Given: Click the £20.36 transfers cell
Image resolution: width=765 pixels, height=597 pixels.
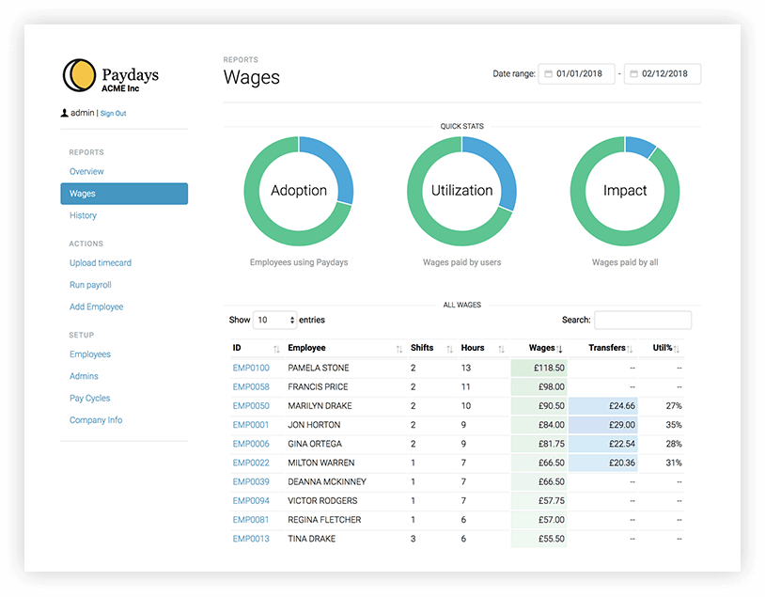Looking at the screenshot, I should tap(603, 463).
